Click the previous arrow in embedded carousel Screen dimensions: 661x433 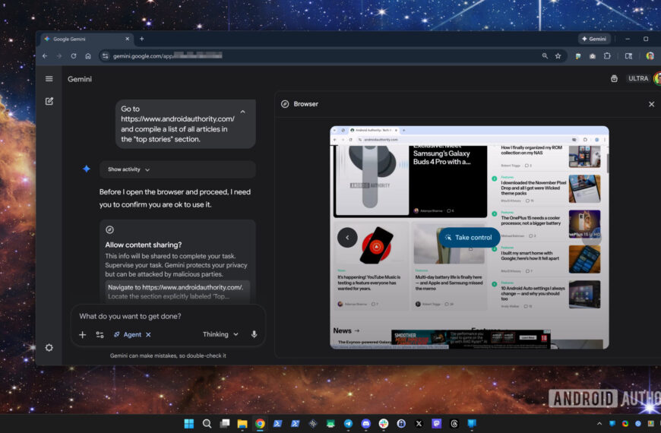[347, 237]
